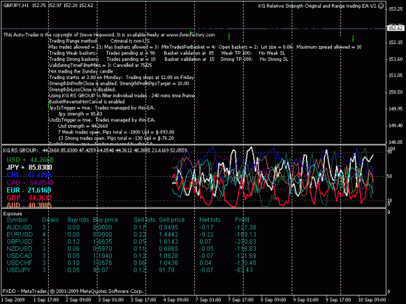
Task: Select the GBPJPY,H1 chart title text
Action: click(x=16, y=5)
